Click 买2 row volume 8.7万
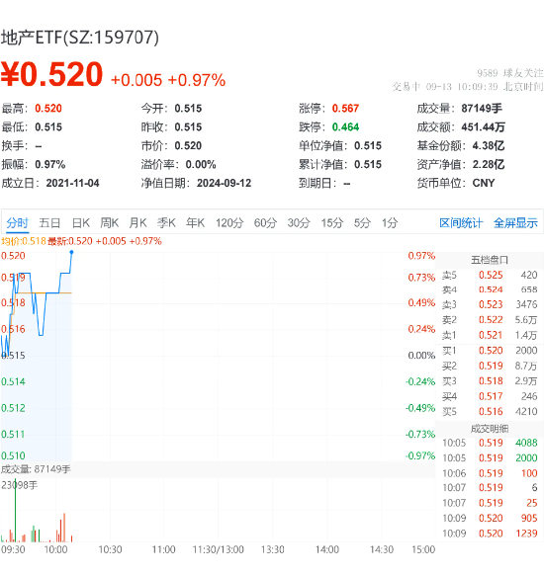This screenshot has height=576, width=544. [526, 366]
